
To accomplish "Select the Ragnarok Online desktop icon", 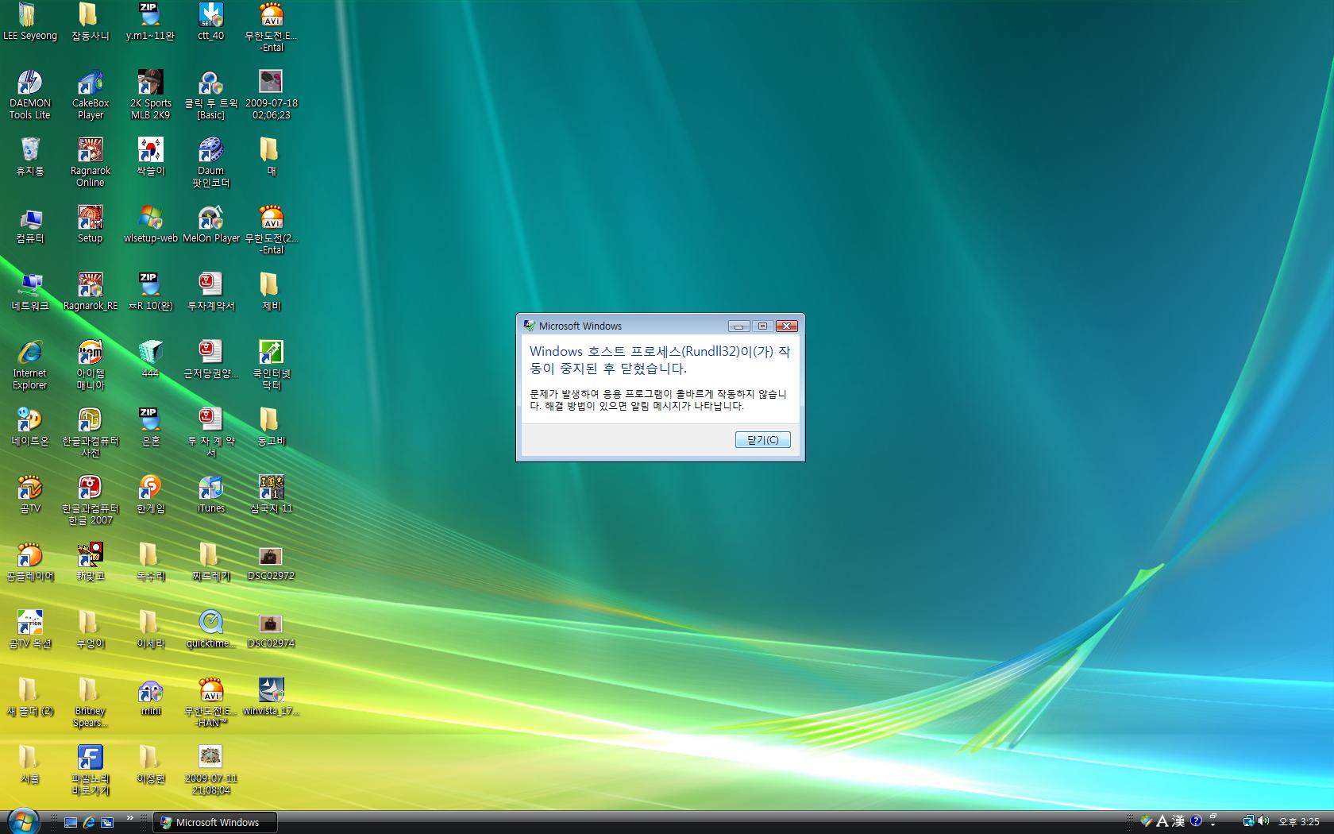I will click(x=91, y=162).
